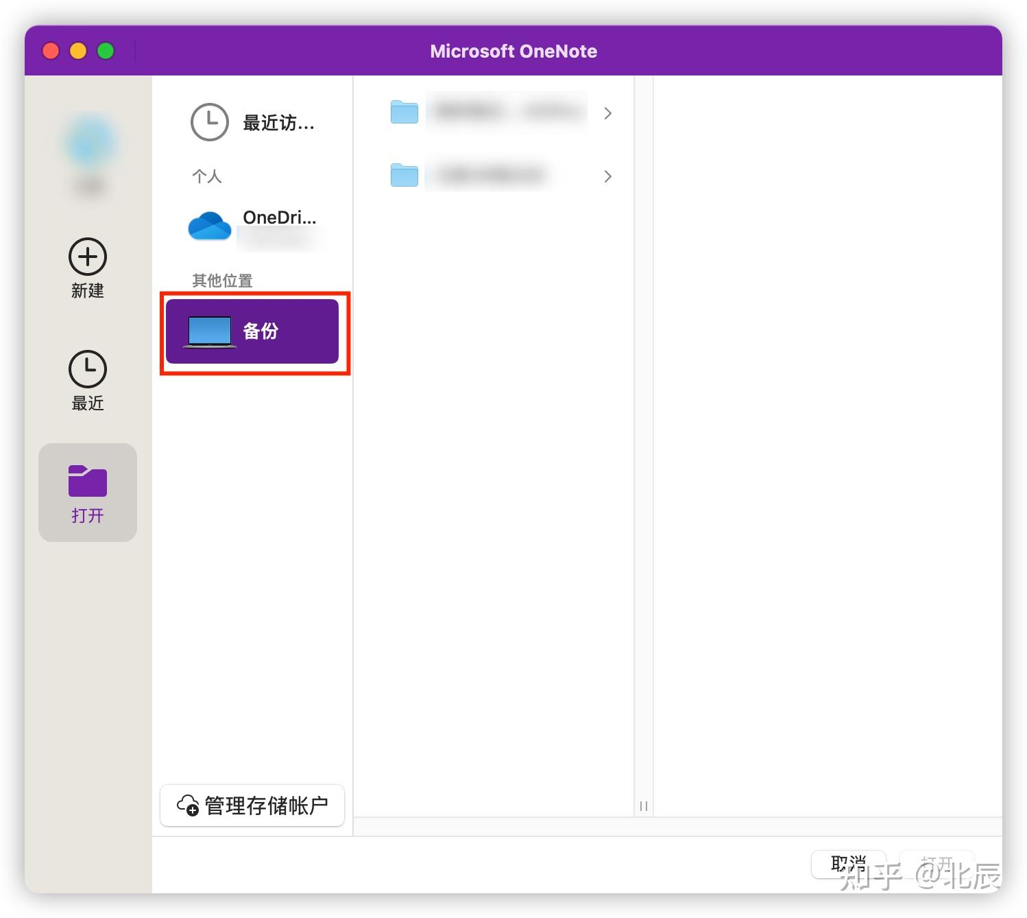Click the 取消 cancel button
Viewport: 1027px width, 918px height.
point(849,864)
